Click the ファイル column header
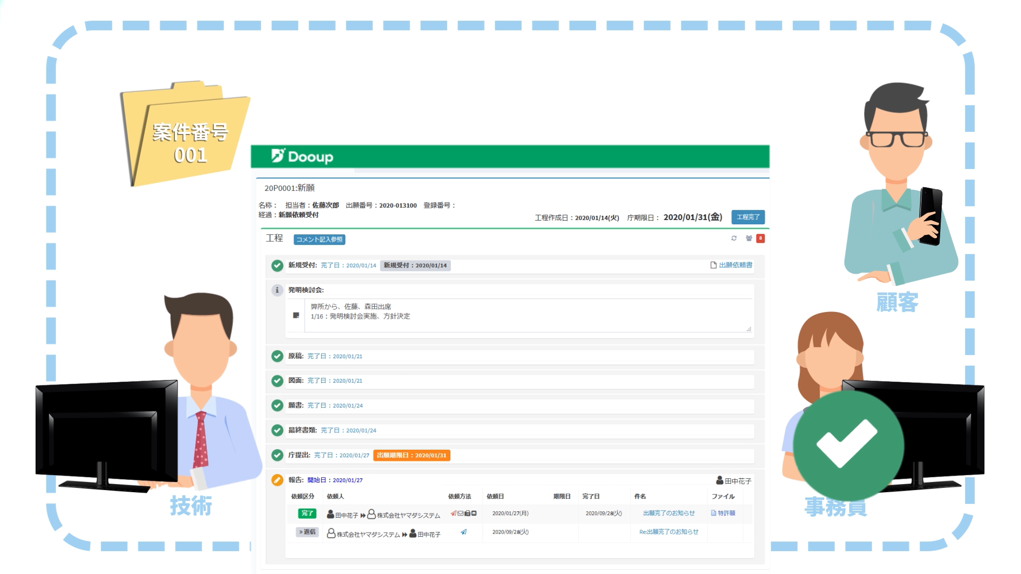This screenshot has width=1021, height=574. [x=723, y=496]
